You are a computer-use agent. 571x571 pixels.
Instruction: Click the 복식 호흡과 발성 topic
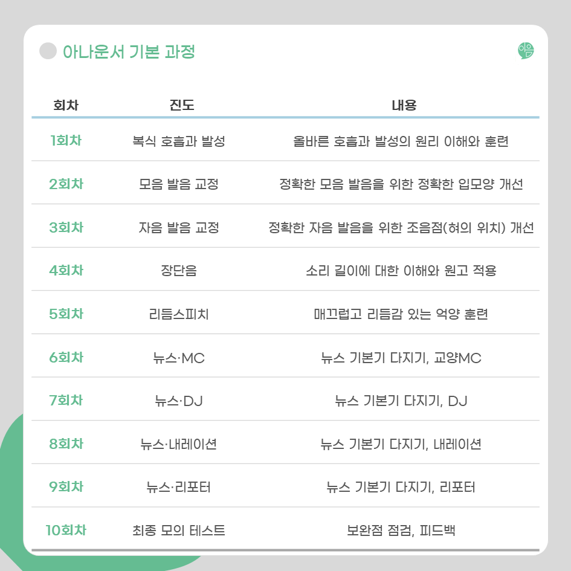coord(179,141)
